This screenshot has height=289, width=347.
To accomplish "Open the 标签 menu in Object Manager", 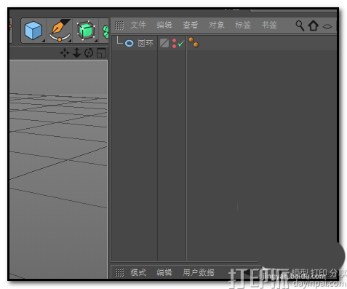I will point(243,25).
